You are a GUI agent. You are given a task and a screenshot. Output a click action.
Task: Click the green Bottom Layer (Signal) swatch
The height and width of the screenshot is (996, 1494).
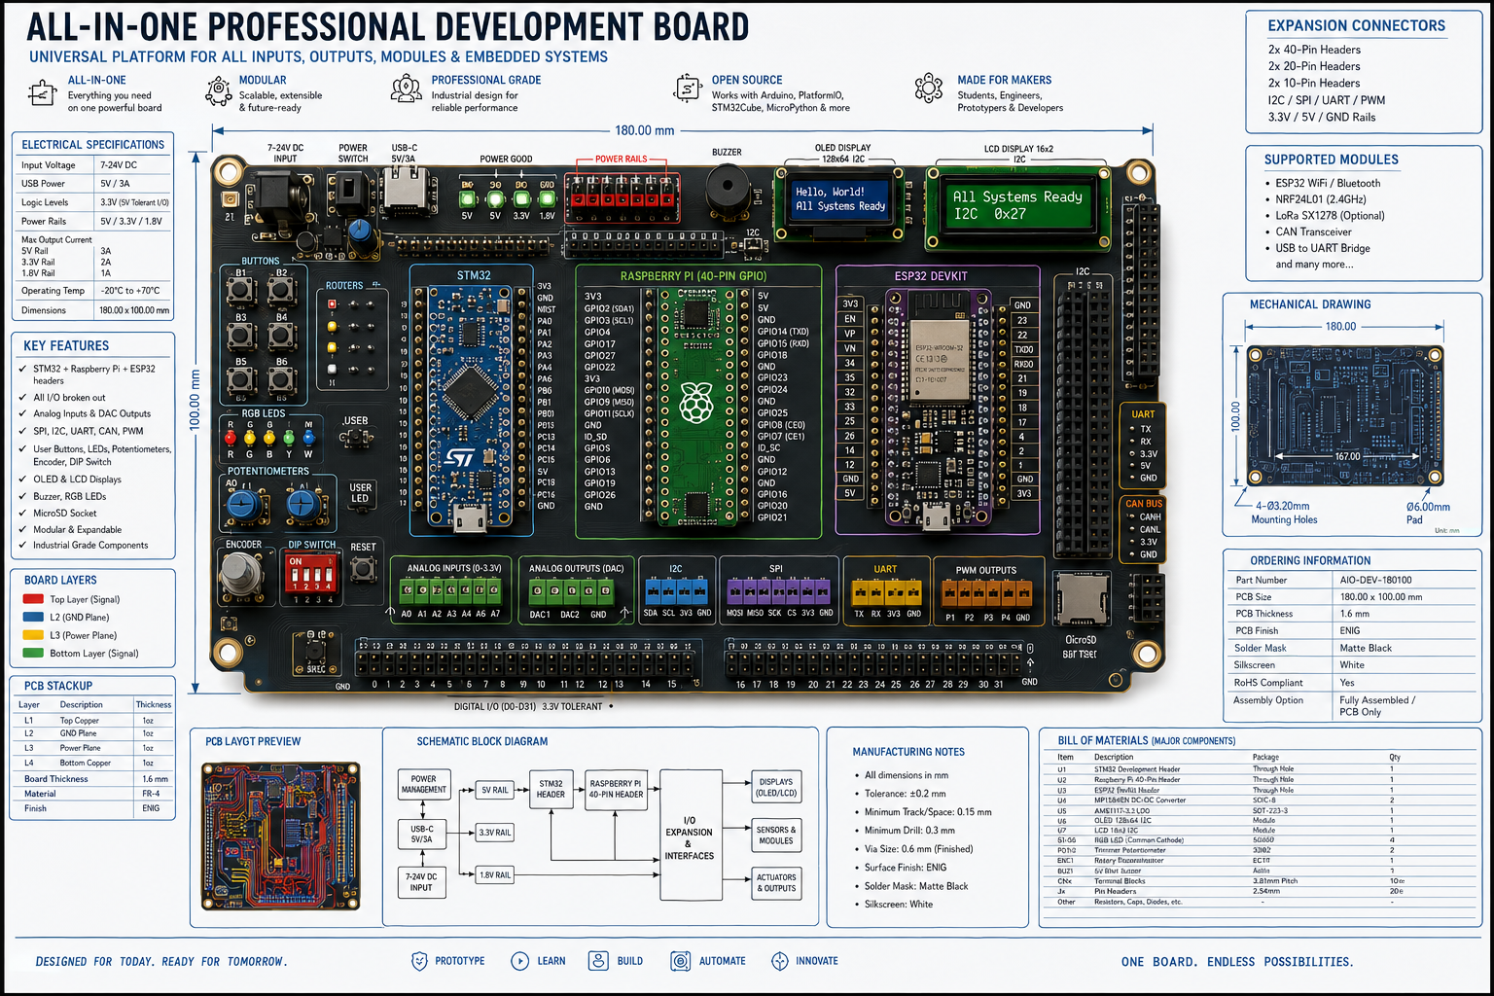coord(33,653)
